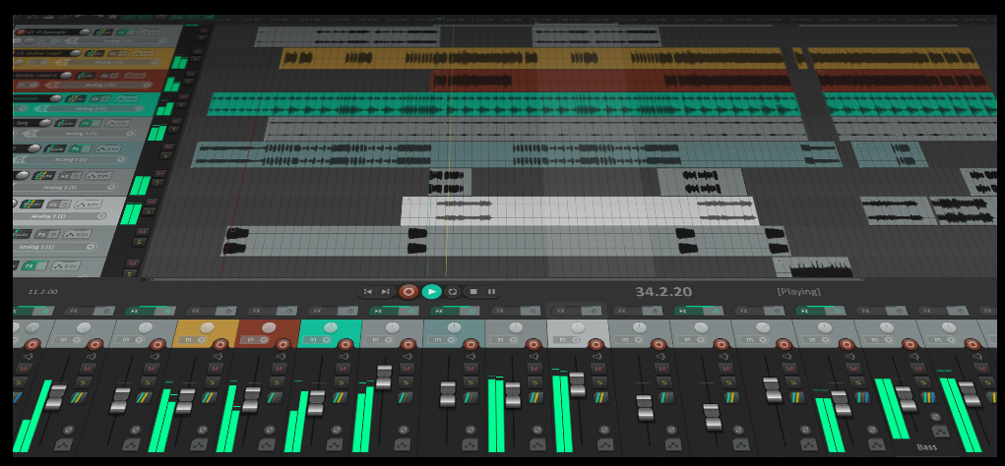Viewport: 1005px width, 466px height.
Task: Solo the gold mixer strip
Action: [x=213, y=382]
